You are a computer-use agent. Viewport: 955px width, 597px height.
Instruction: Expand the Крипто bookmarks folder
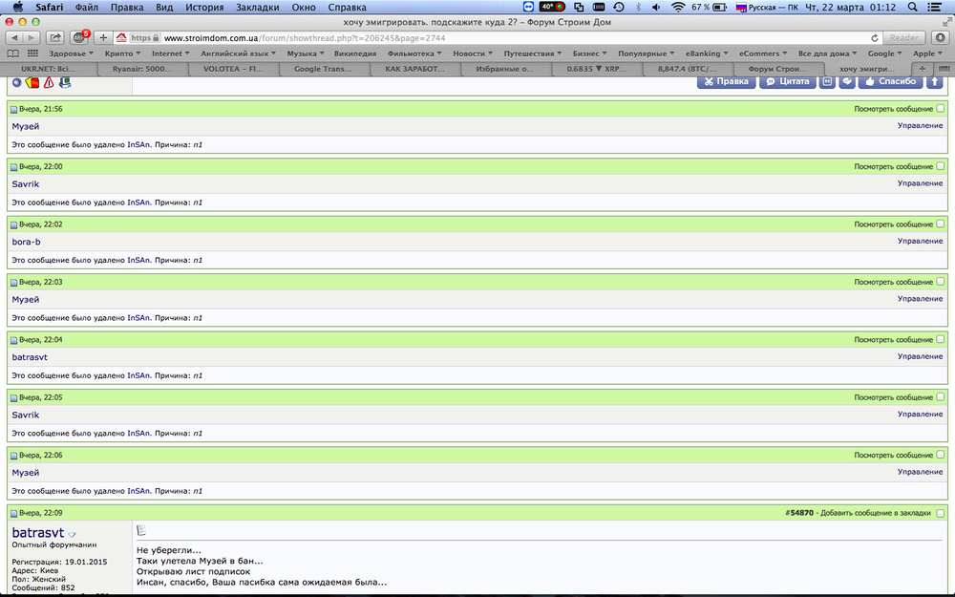coord(122,53)
